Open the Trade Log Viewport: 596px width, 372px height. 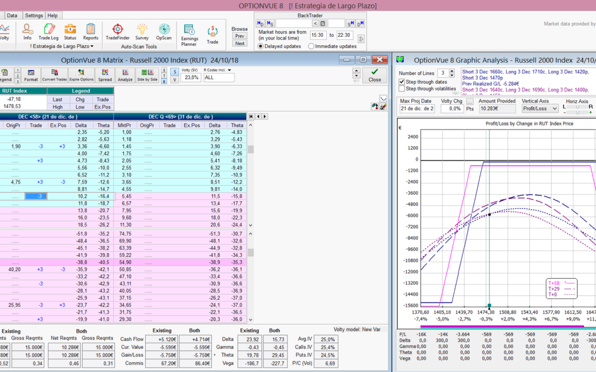pyautogui.click(x=48, y=32)
